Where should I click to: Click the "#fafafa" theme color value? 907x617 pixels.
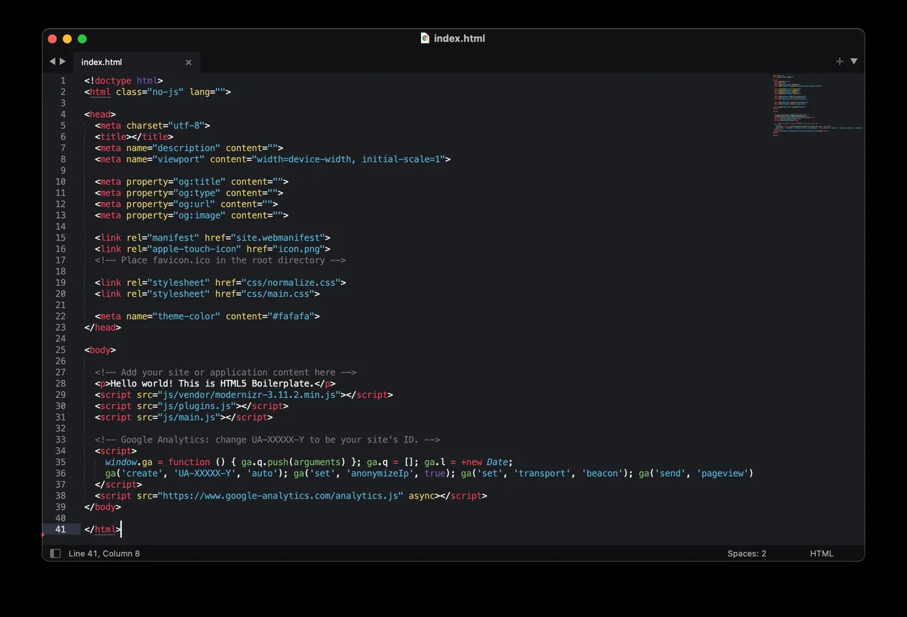(291, 316)
